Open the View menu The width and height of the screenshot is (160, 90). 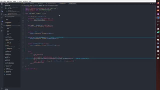14,1
